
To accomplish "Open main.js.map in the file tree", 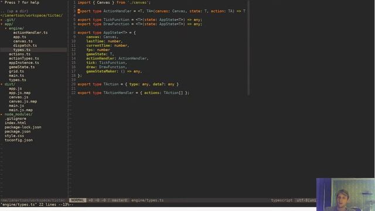I will click(21, 110).
